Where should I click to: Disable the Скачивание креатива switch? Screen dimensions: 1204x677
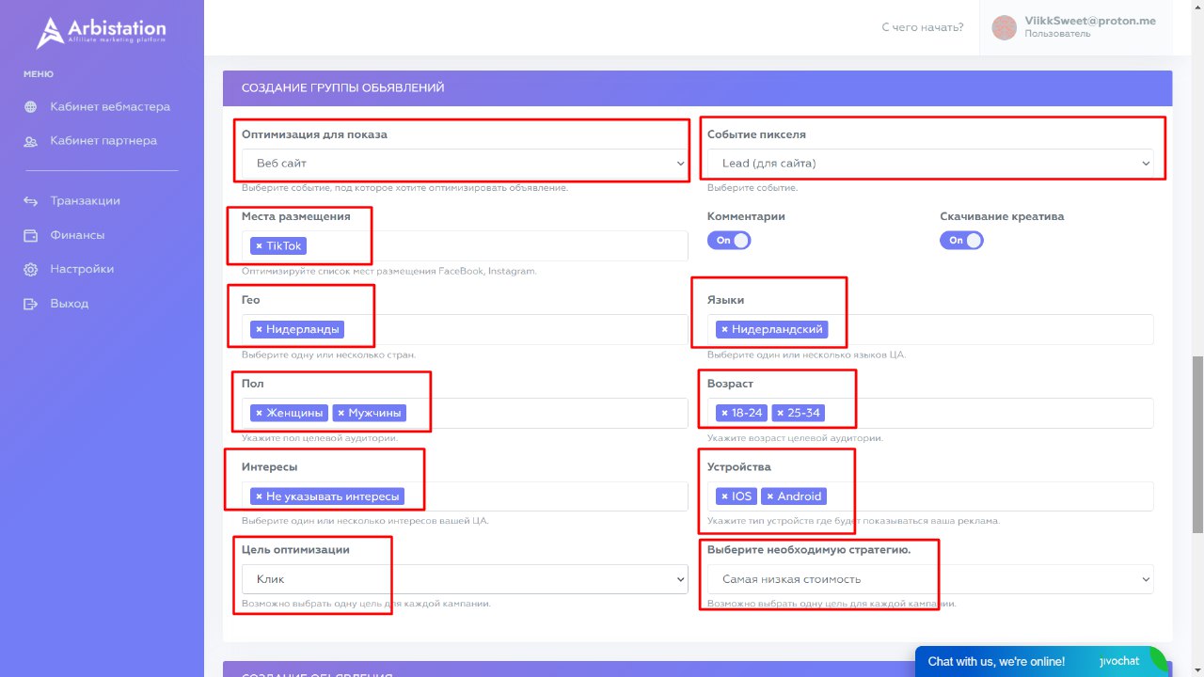pos(961,241)
